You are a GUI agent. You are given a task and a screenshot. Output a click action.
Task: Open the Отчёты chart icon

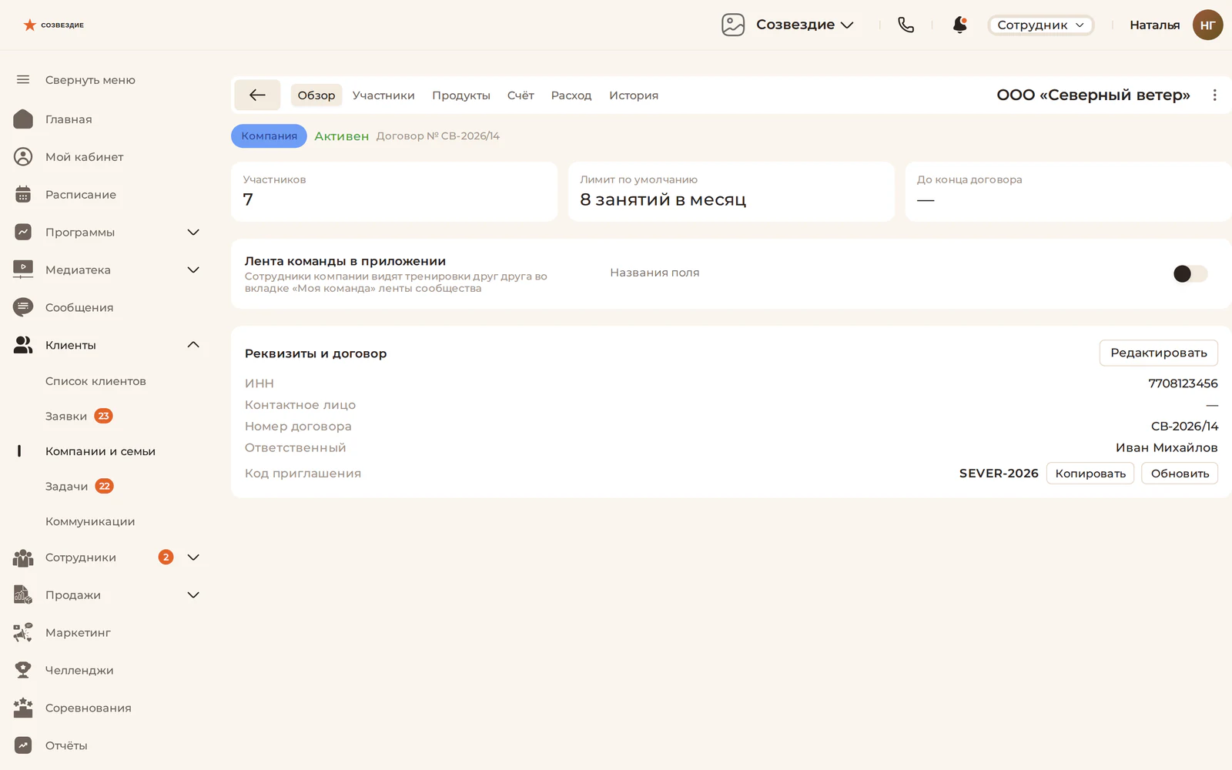23,745
